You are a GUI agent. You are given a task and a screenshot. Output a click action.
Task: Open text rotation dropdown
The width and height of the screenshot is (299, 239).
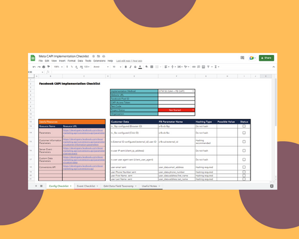pyautogui.click(x=187, y=67)
